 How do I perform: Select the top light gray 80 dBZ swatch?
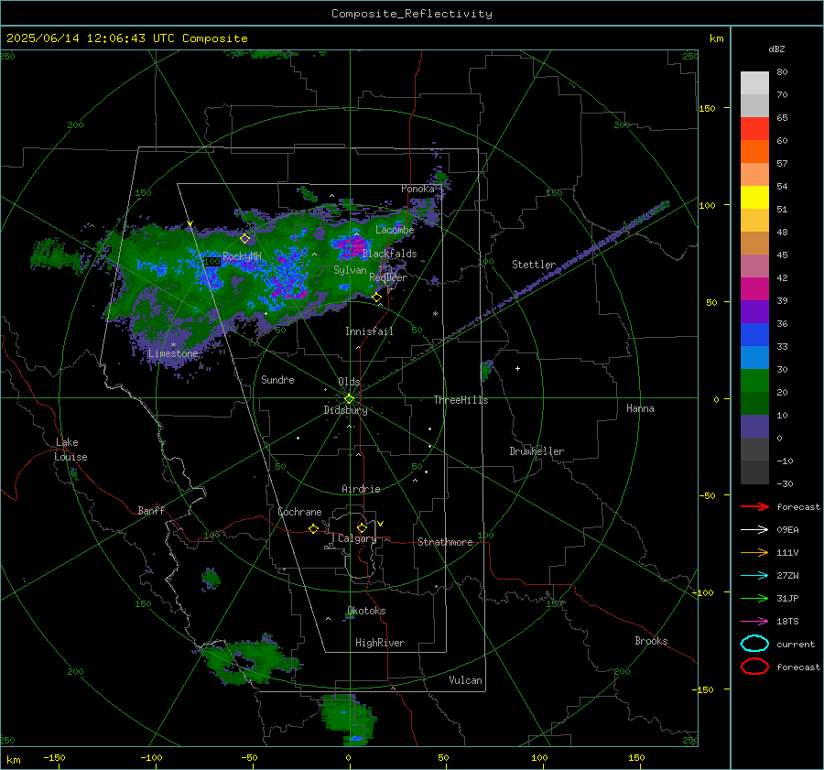click(754, 83)
